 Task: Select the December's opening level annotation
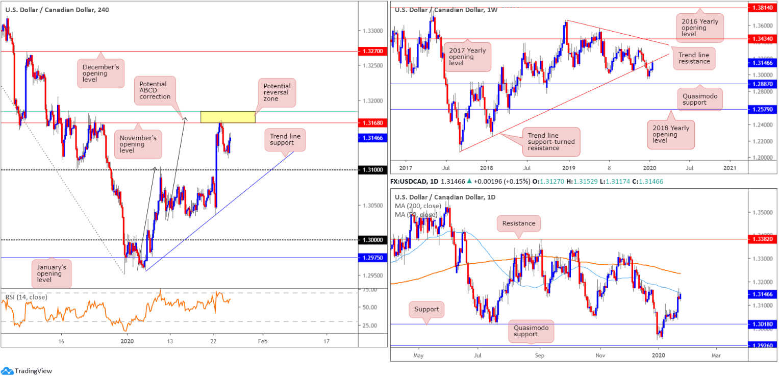101,73
